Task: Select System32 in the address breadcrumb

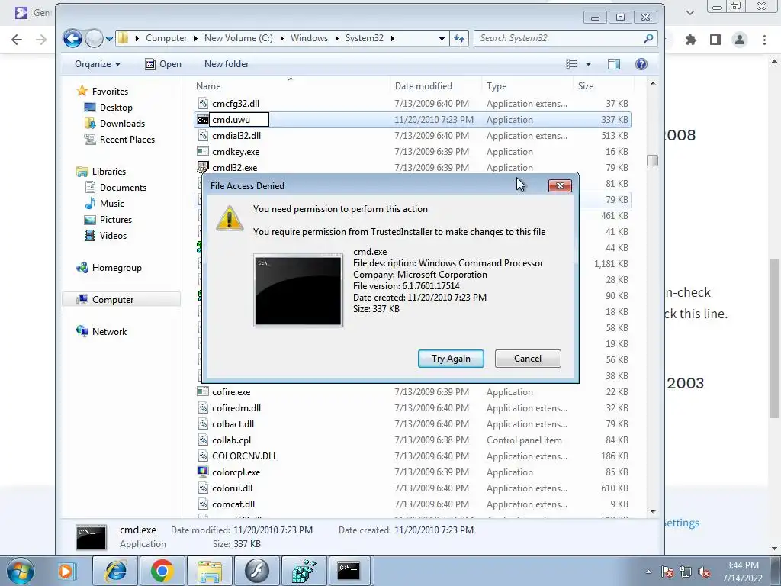Action: (x=365, y=38)
